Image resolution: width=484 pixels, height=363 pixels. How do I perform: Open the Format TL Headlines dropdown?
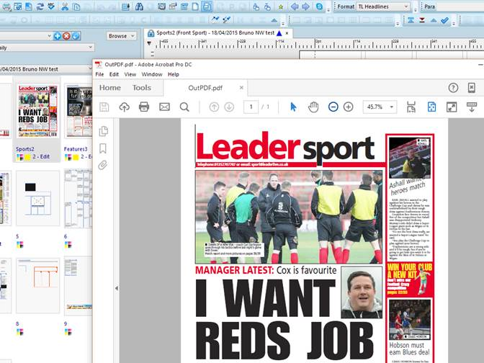coord(383,6)
